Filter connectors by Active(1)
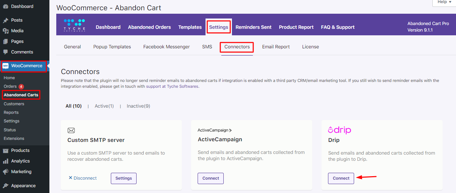The width and height of the screenshot is (456, 193). tap(104, 106)
